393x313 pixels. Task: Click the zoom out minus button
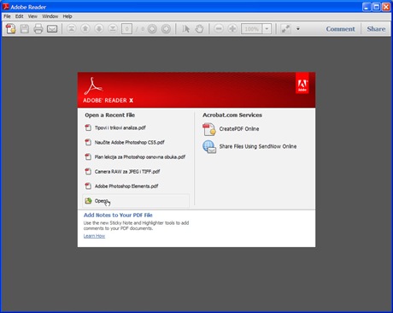pos(219,28)
